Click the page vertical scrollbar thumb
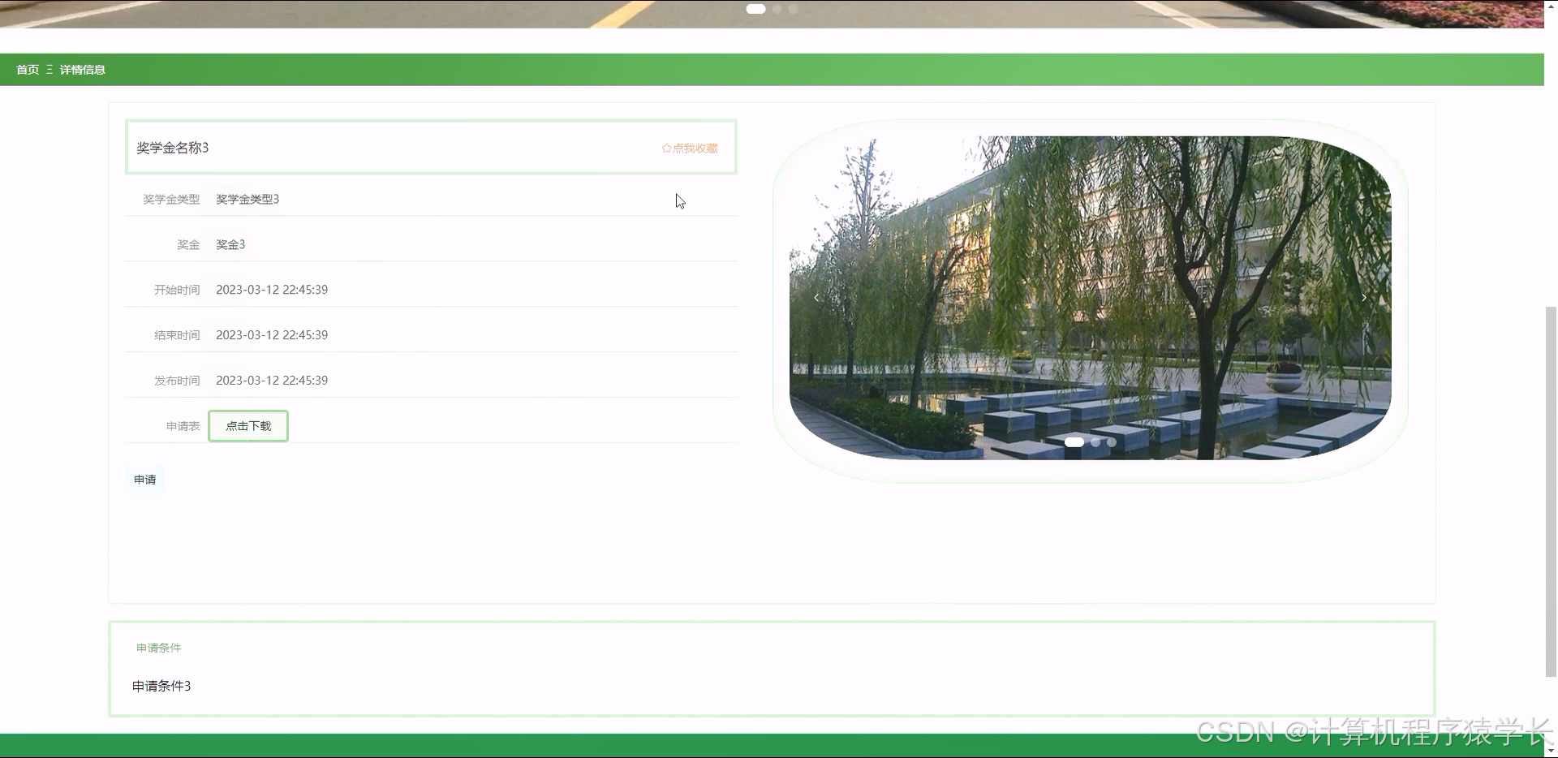The height and width of the screenshot is (758, 1558). [1551, 491]
